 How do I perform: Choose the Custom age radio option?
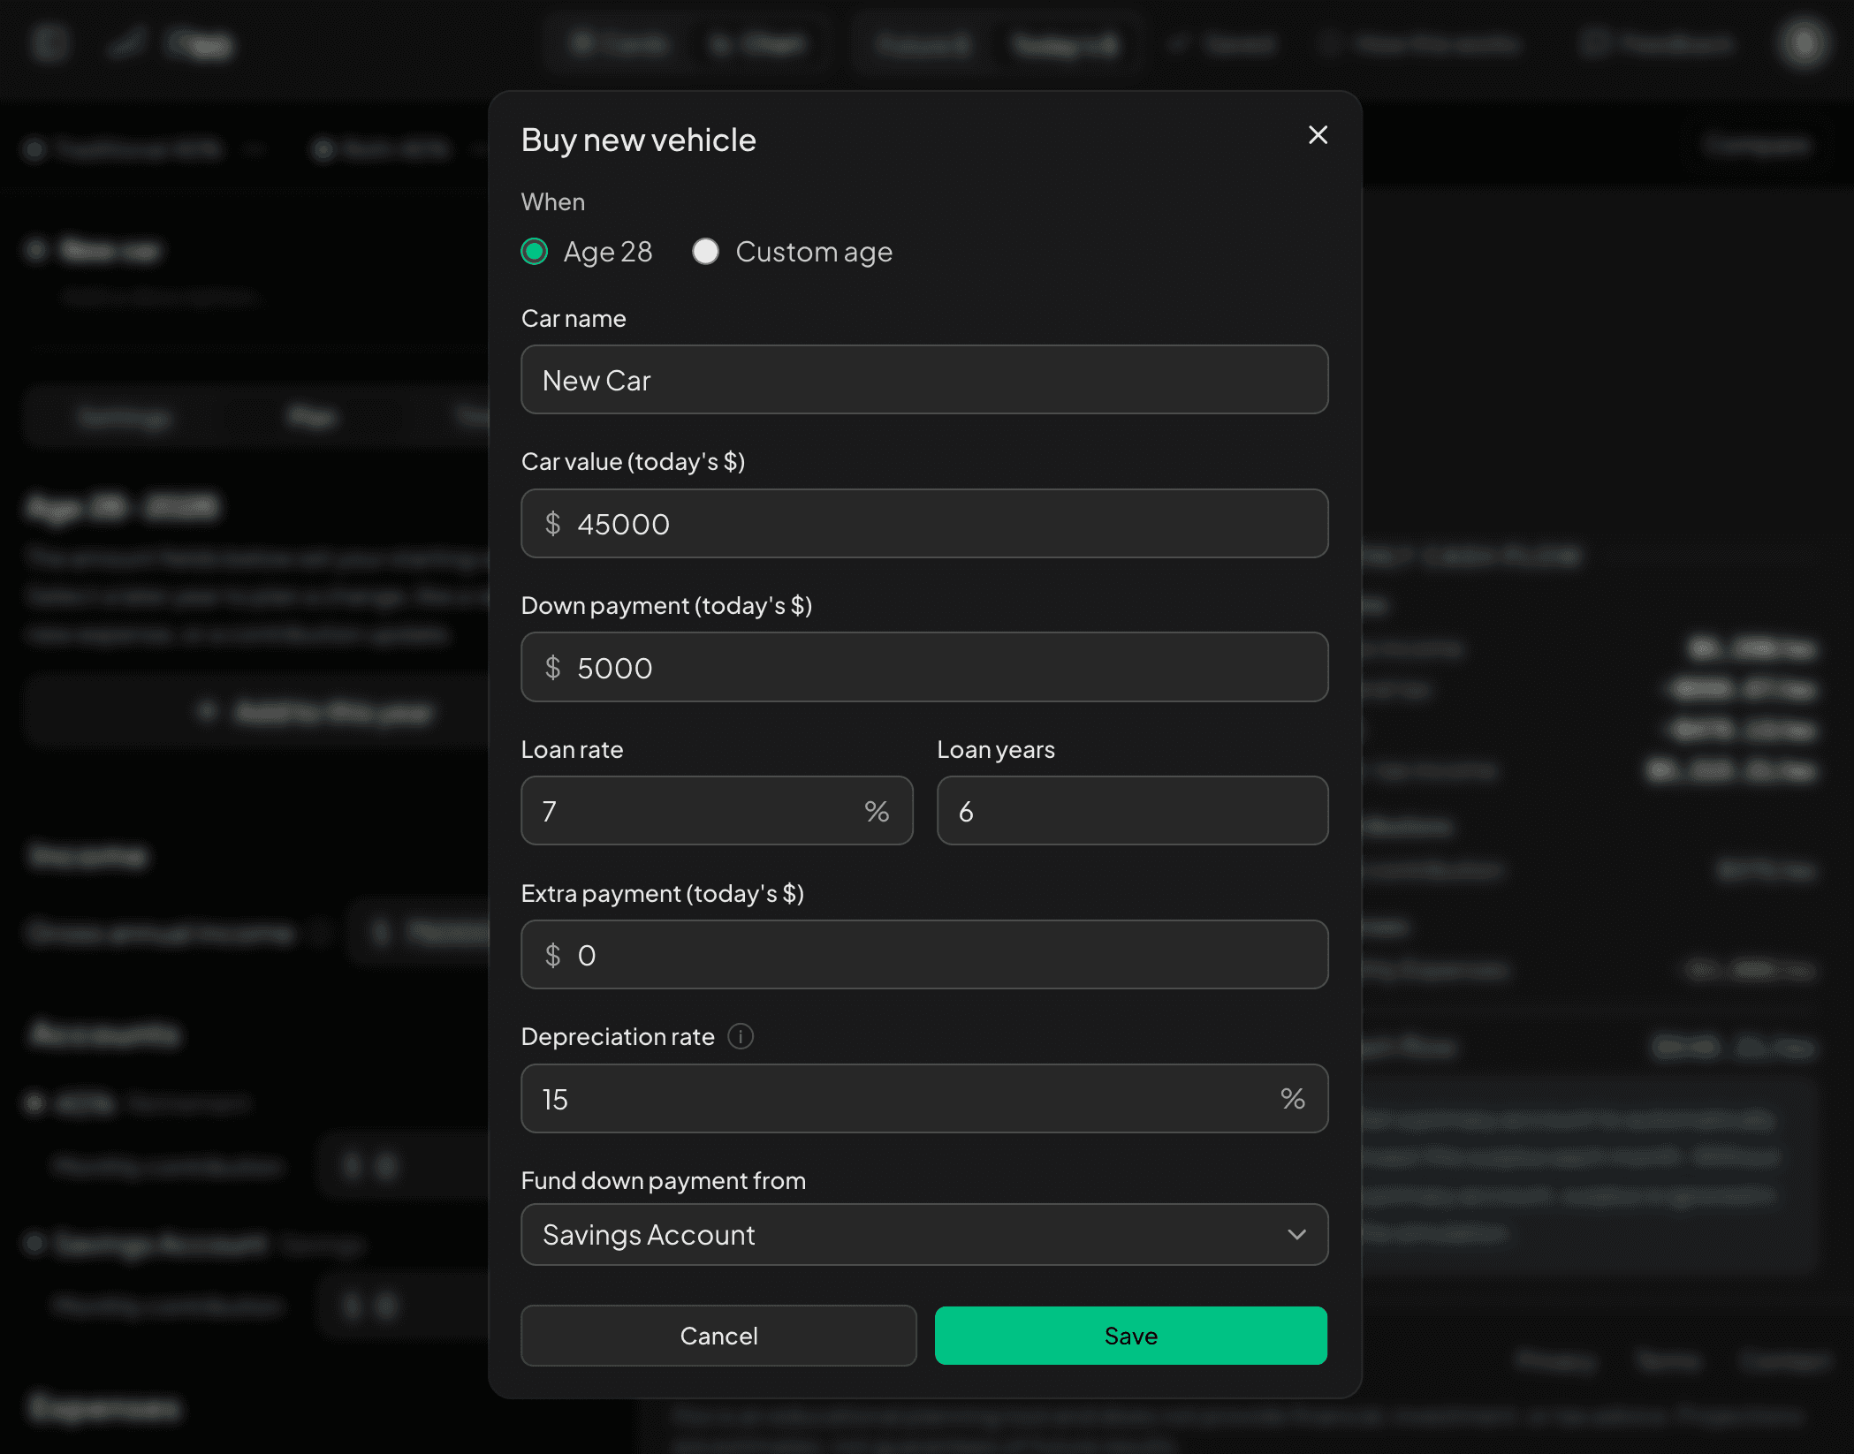click(705, 252)
